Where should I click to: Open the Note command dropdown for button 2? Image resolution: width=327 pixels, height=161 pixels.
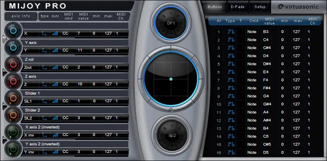[x=253, y=40]
